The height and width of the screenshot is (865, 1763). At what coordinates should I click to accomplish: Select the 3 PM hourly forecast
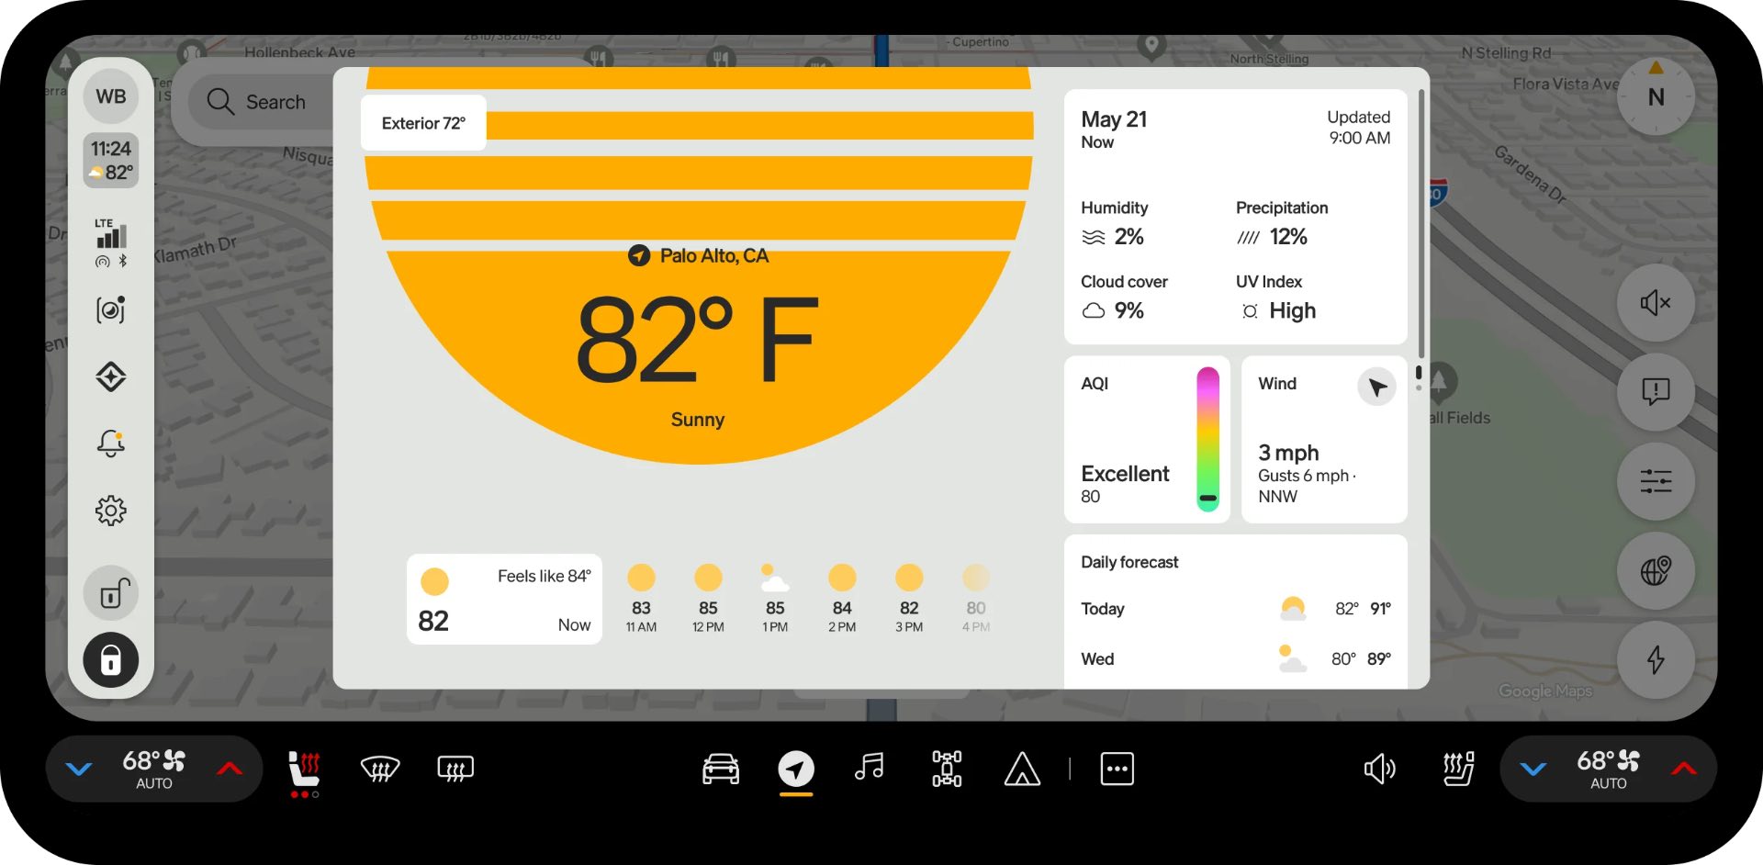(x=909, y=599)
